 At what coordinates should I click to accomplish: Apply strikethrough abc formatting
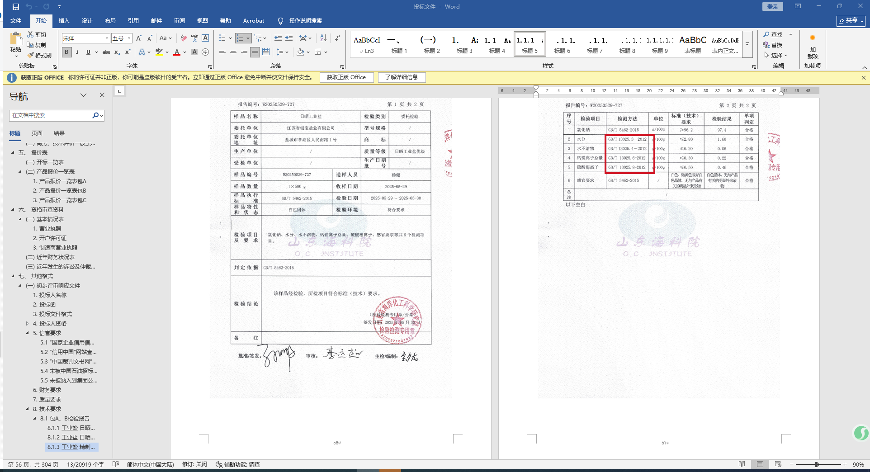[x=106, y=52]
